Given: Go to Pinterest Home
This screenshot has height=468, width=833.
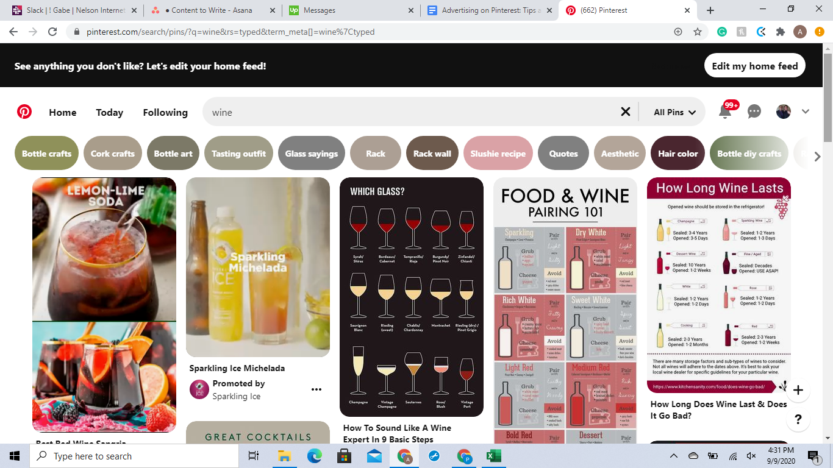Looking at the screenshot, I should tap(63, 112).
